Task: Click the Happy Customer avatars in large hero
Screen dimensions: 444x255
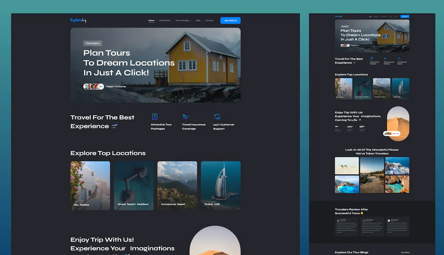Action: click(93, 87)
